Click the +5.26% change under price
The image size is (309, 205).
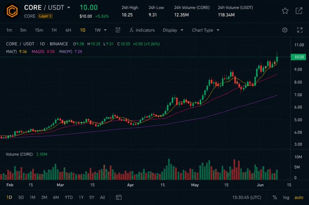[102, 16]
